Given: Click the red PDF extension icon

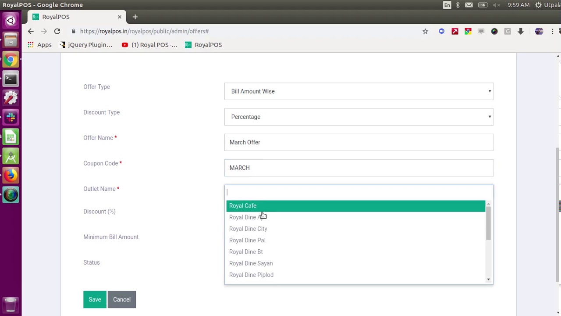Looking at the screenshot, I should tap(455, 31).
